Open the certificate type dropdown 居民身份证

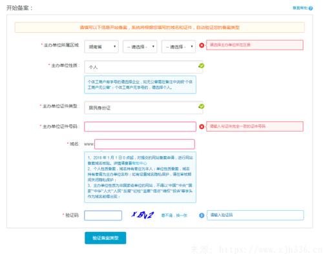[143, 108]
